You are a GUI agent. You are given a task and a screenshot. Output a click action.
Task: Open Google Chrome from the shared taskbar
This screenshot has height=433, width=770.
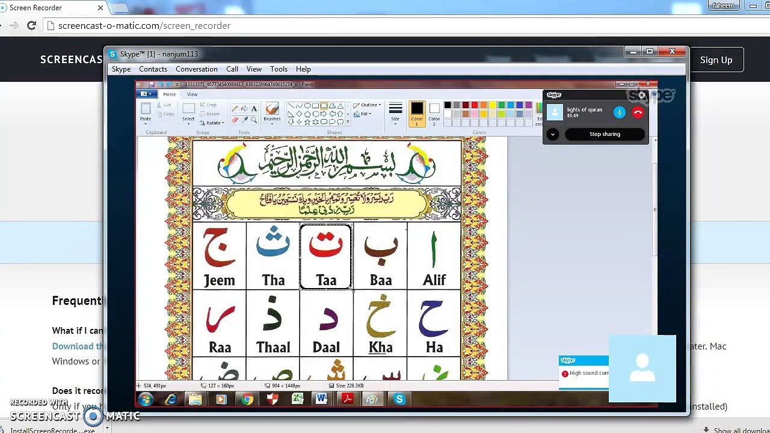tap(247, 399)
